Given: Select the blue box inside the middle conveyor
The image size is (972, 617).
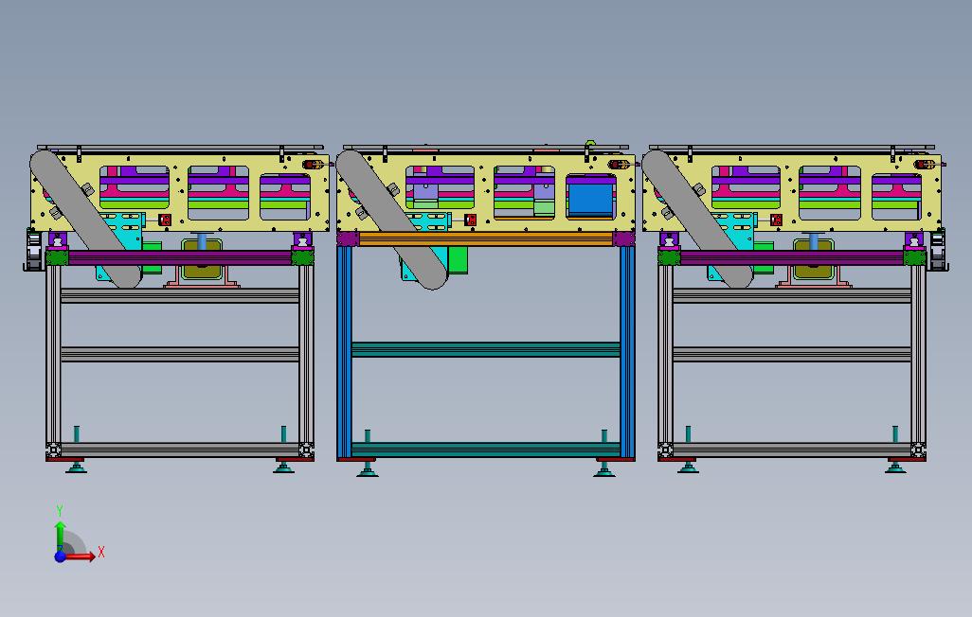Looking at the screenshot, I should [x=592, y=198].
